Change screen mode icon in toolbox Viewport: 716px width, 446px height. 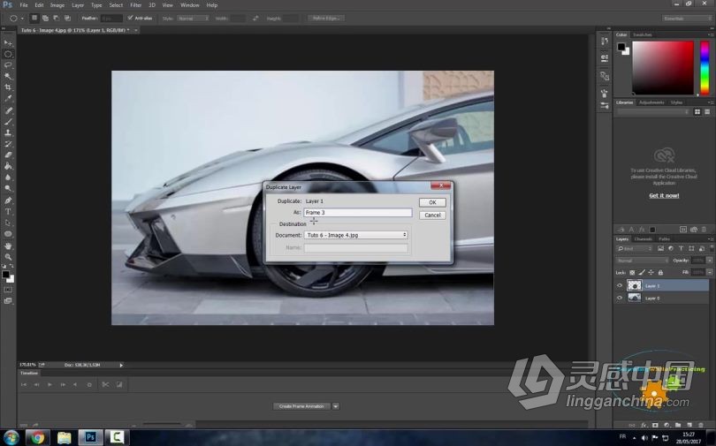pos(8,301)
